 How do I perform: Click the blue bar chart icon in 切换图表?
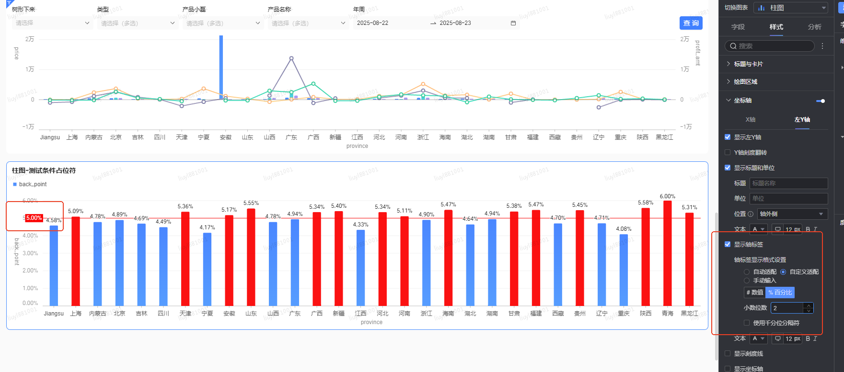pyautogui.click(x=762, y=8)
